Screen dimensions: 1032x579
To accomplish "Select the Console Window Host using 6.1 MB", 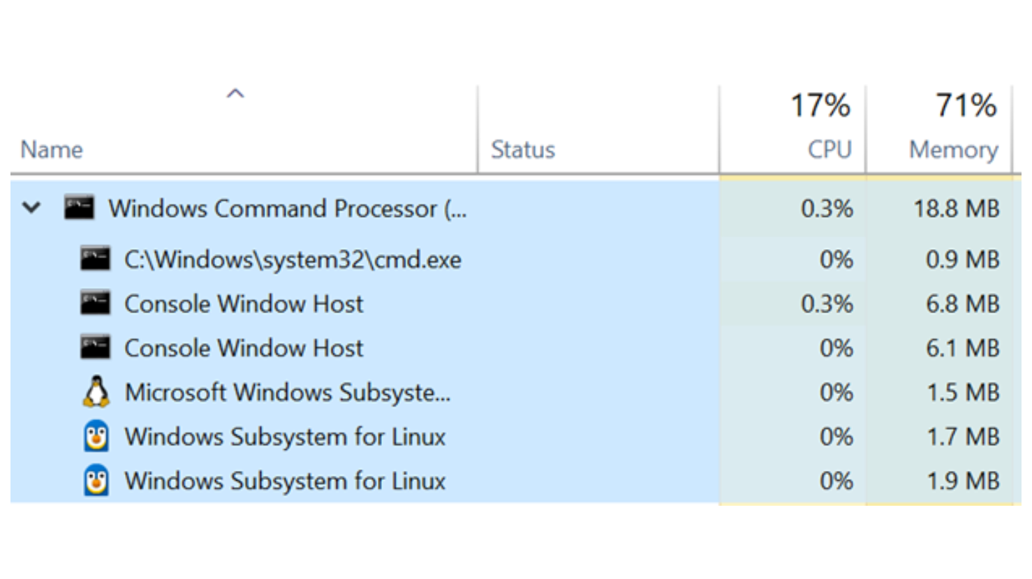I will tap(244, 347).
